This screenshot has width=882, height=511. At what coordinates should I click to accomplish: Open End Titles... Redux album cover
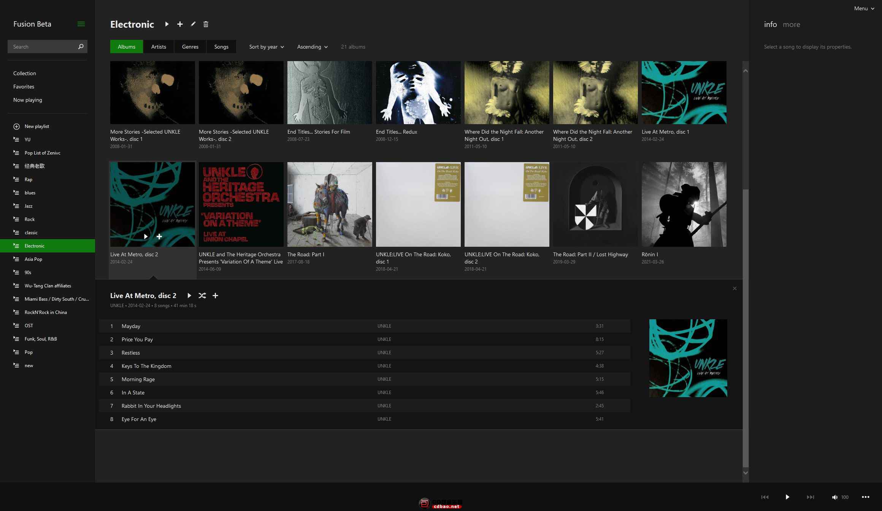click(418, 93)
